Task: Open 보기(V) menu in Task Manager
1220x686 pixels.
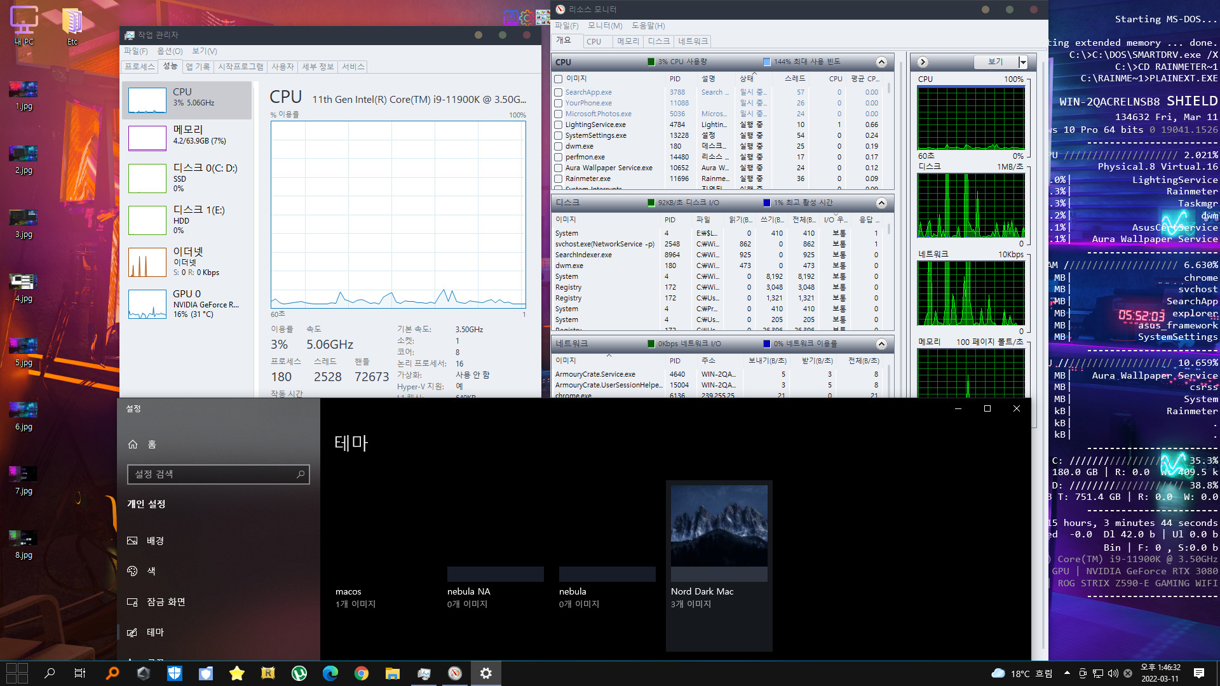Action: [205, 51]
